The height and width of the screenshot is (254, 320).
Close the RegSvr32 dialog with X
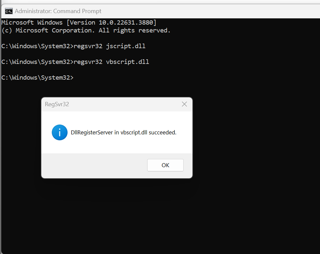pyautogui.click(x=184, y=104)
